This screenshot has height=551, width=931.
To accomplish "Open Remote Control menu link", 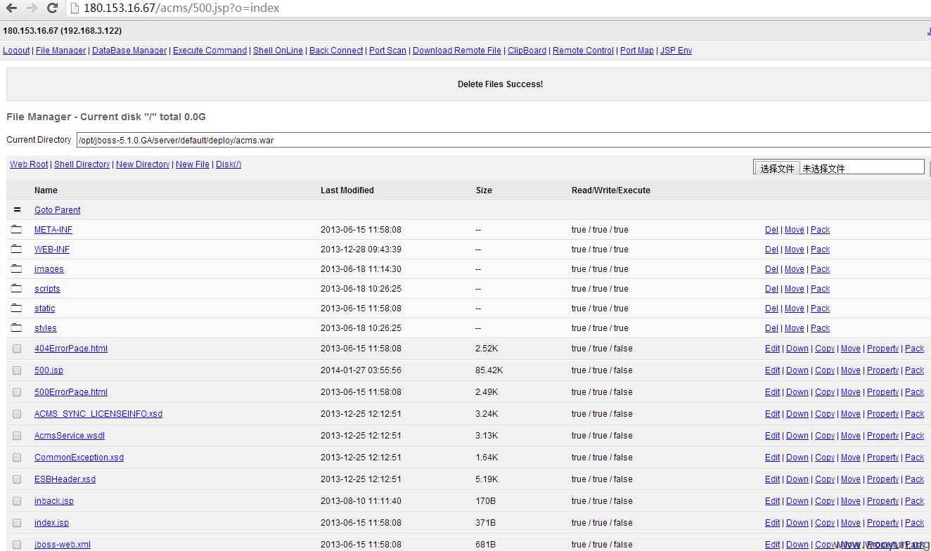I will coord(583,51).
